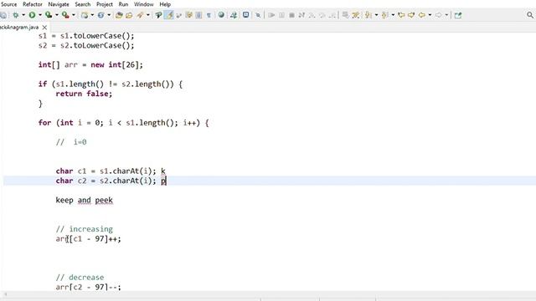Open dropdown arrow next to Back arrow
536x301 pixels.
tap(430, 15)
